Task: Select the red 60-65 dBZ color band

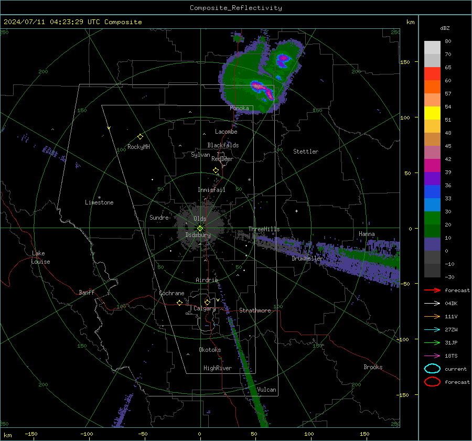Action: 432,74
